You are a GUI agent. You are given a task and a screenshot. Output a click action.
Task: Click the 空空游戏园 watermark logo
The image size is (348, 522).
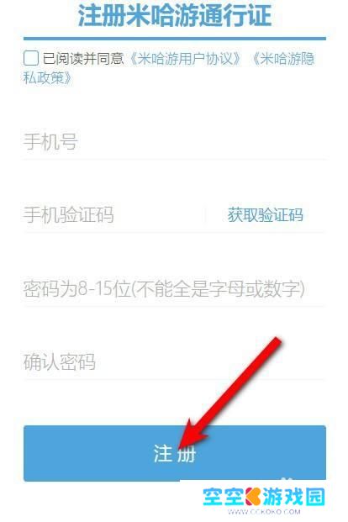point(264,498)
